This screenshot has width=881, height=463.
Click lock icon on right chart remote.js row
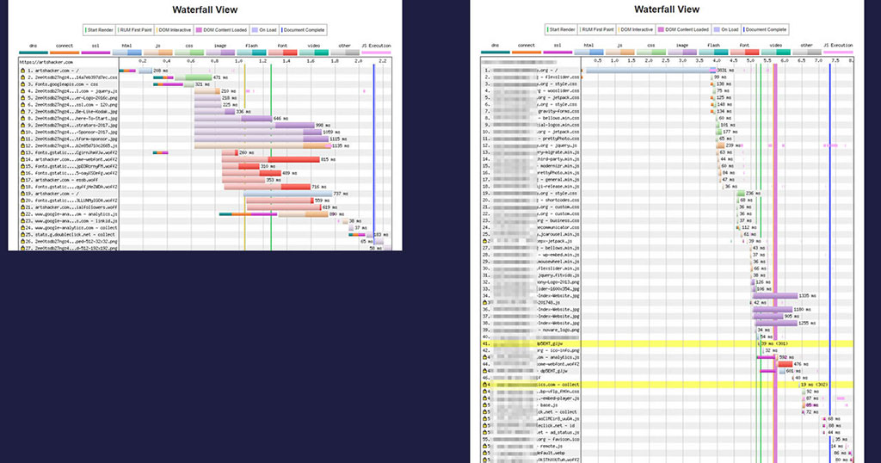485,446
